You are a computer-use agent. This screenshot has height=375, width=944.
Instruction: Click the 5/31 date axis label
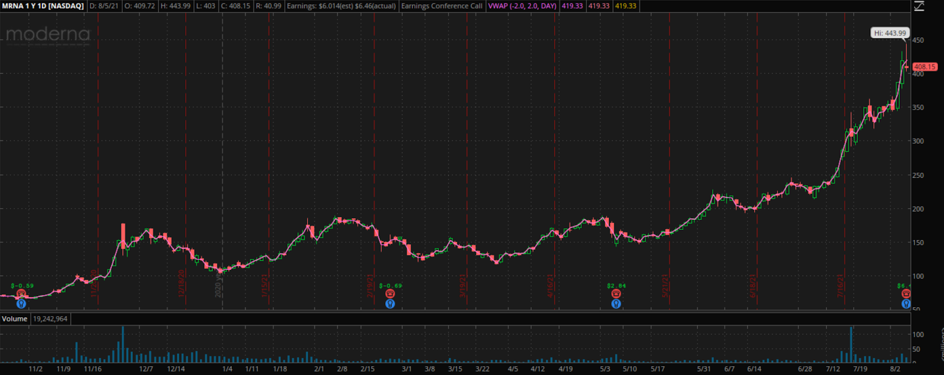pos(704,369)
